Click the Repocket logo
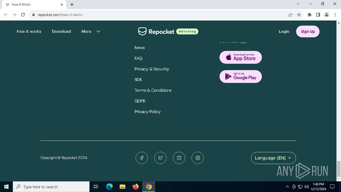 click(156, 31)
